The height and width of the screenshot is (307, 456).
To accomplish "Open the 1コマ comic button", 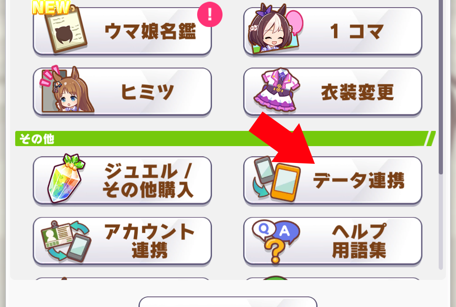I will coord(333,31).
